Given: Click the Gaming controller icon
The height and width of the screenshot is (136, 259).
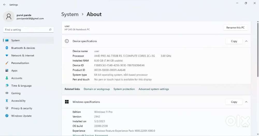Looking at the screenshot, I should (7, 93).
